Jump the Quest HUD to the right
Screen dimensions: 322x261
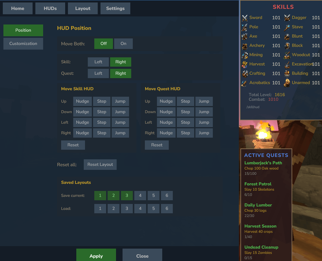coord(204,133)
